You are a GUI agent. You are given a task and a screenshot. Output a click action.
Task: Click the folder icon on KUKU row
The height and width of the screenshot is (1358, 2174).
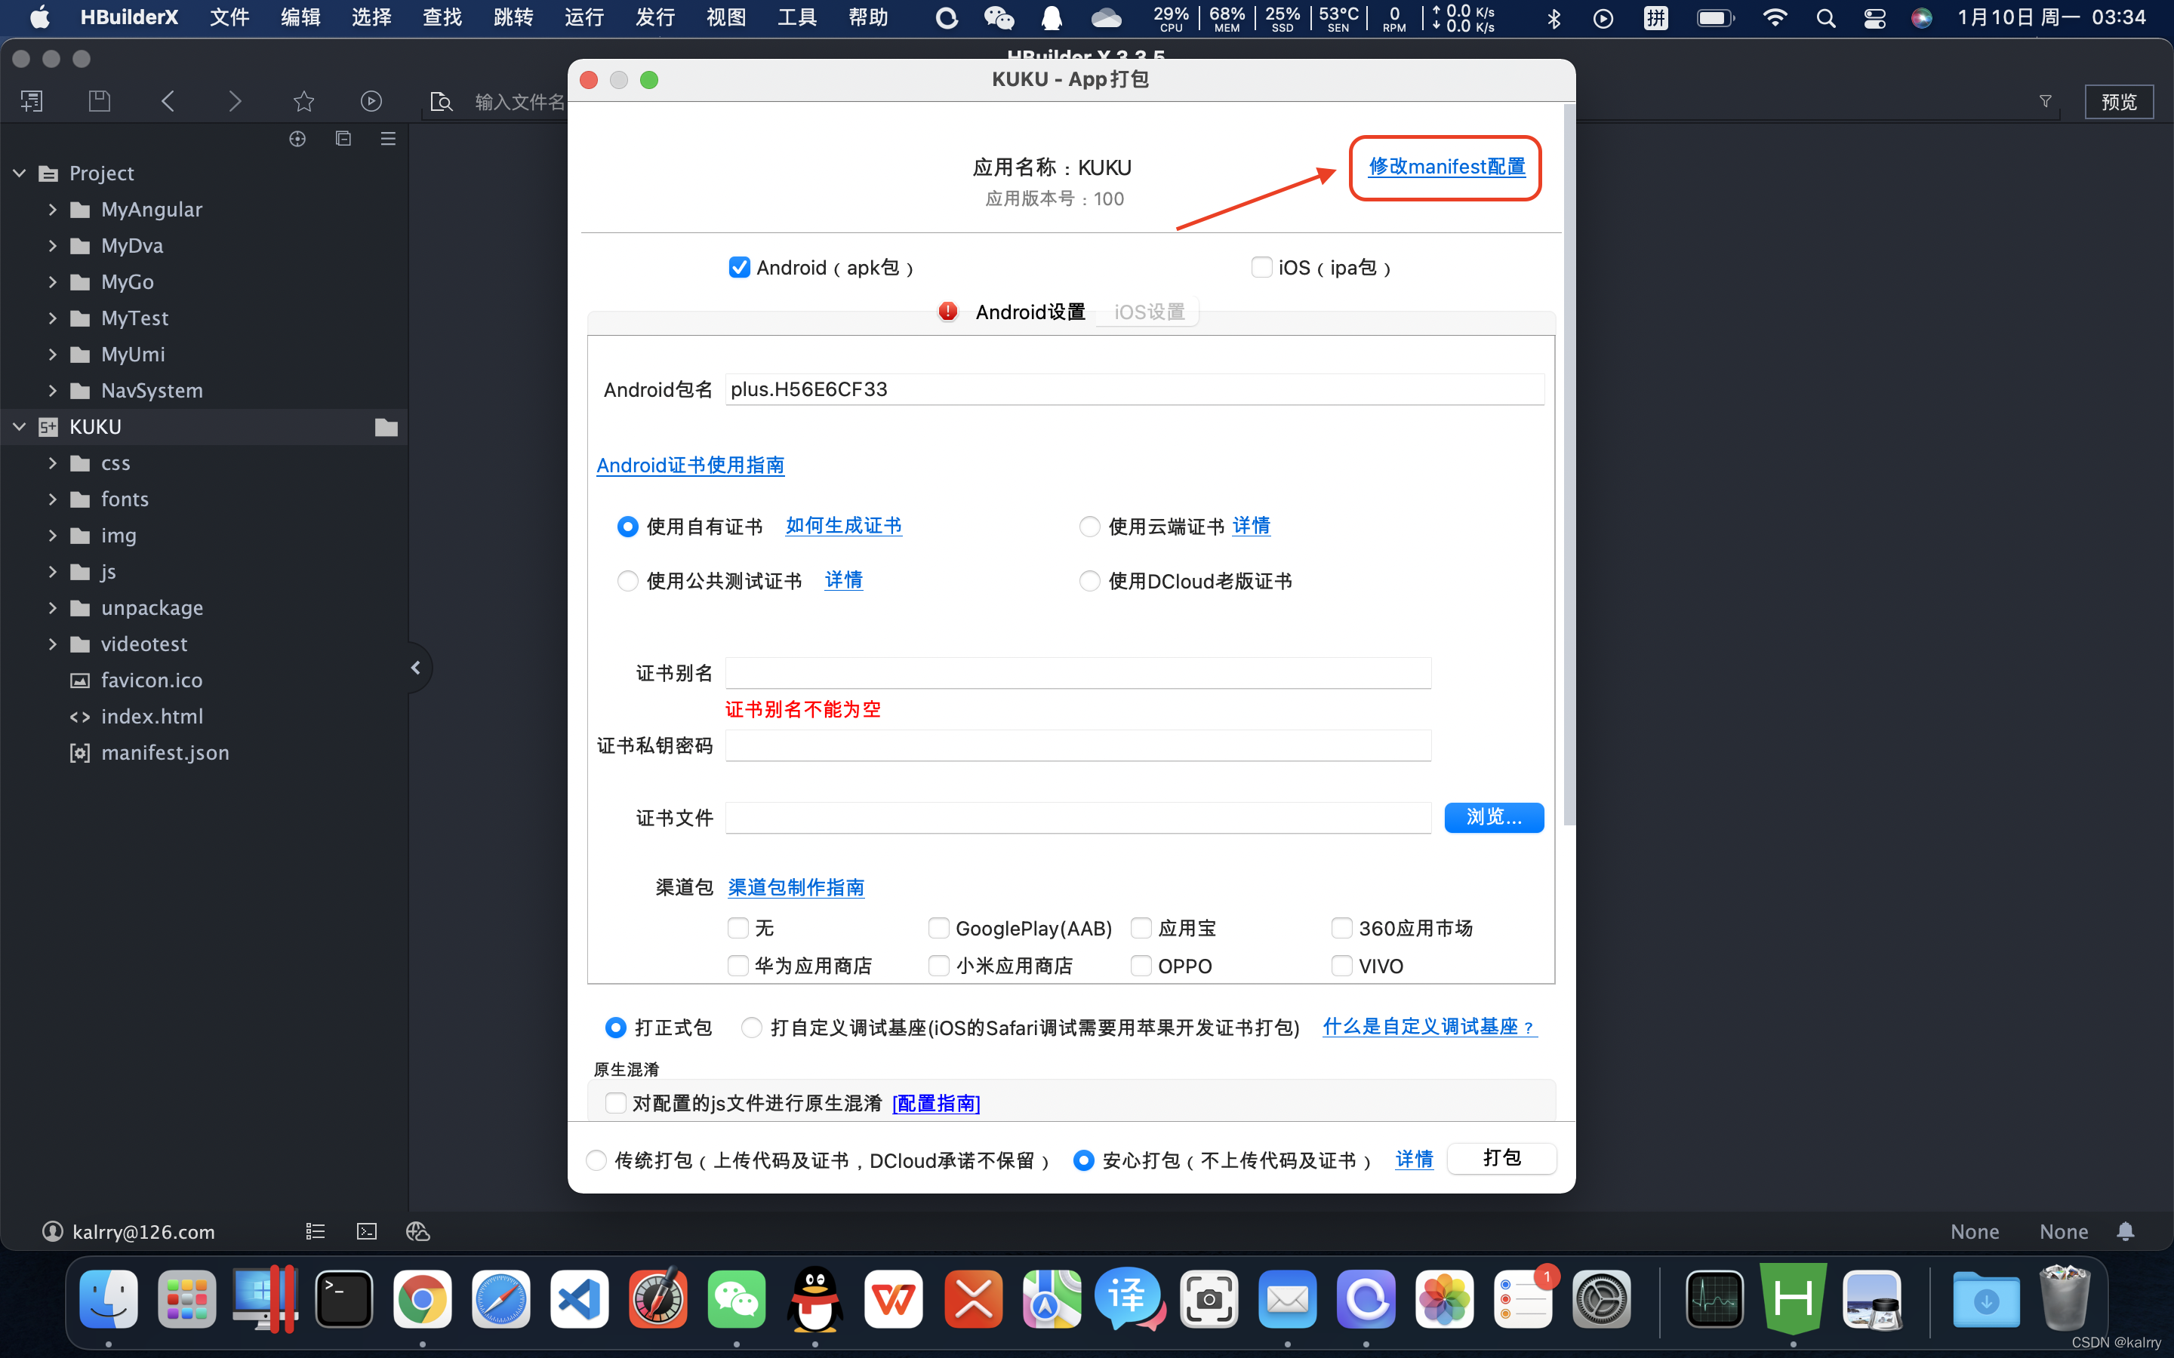tap(386, 426)
